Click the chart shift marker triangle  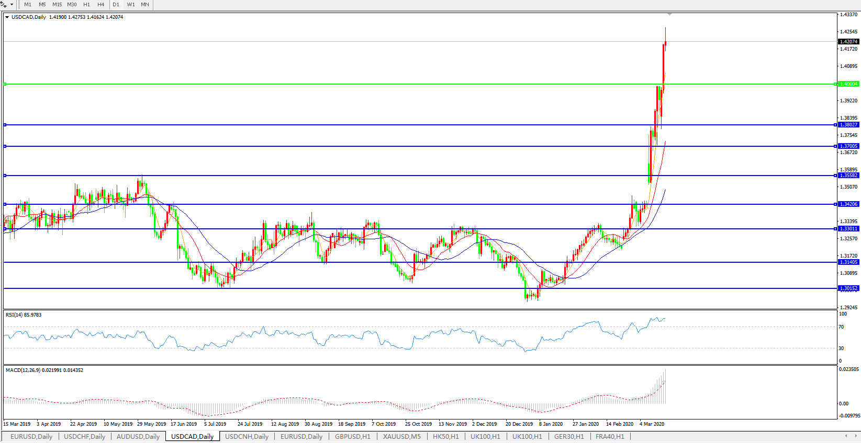[x=669, y=15]
